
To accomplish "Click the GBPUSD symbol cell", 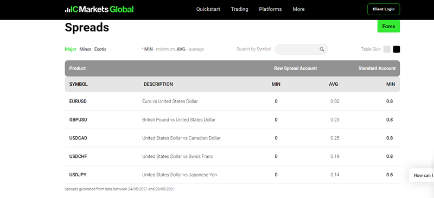I will (x=78, y=120).
